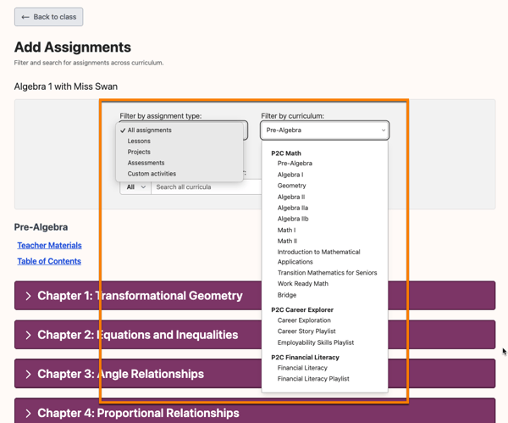
Task: Select Work Ready Math curriculum
Action: (x=302, y=284)
